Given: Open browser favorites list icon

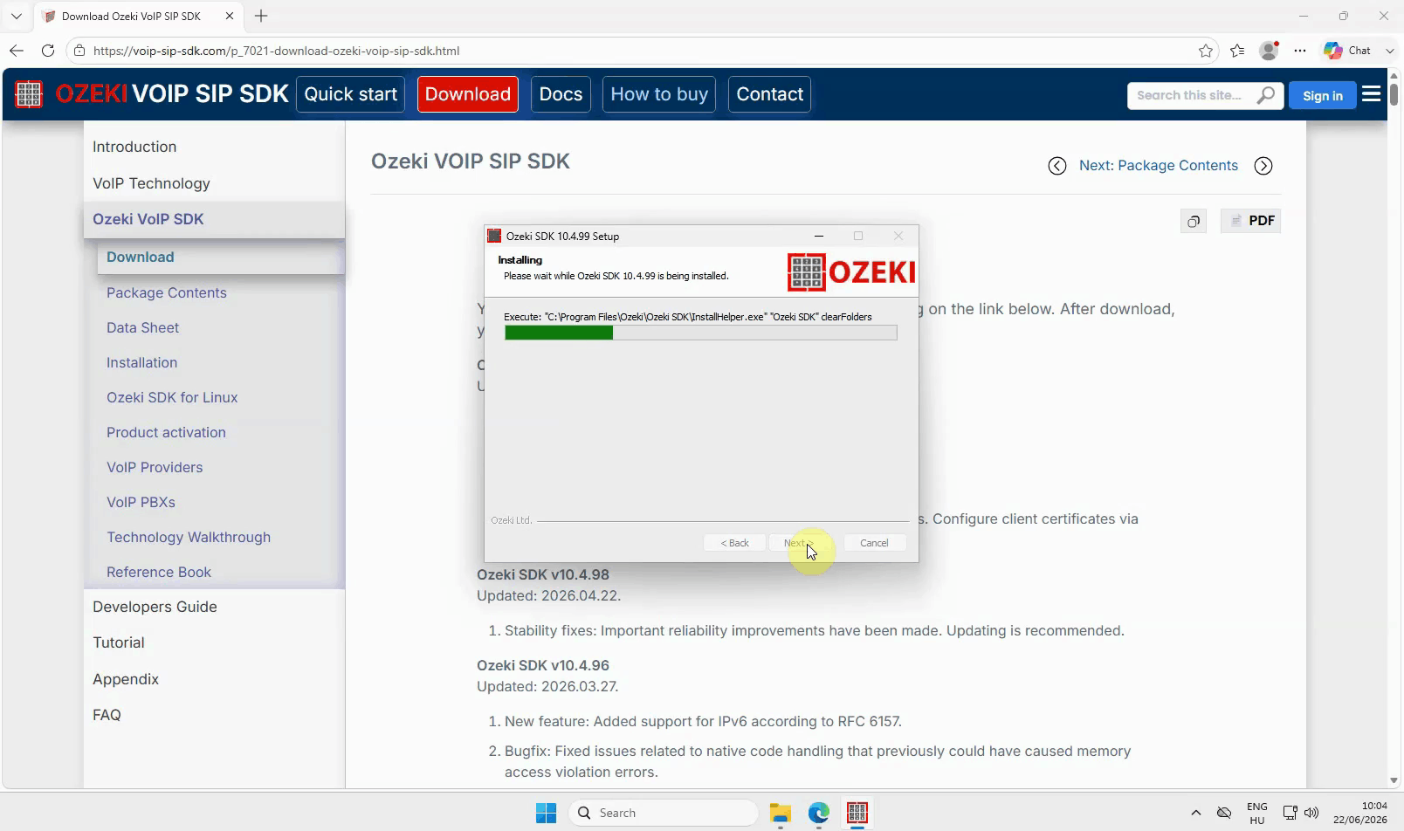Looking at the screenshot, I should [1237, 51].
